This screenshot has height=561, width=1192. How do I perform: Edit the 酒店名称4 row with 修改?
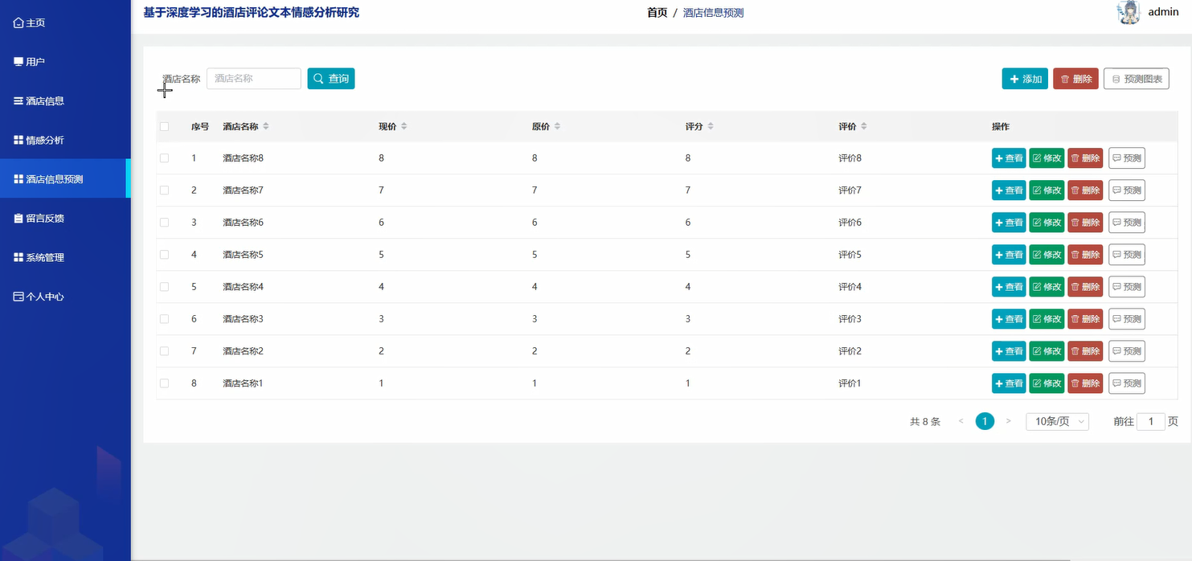(1047, 287)
